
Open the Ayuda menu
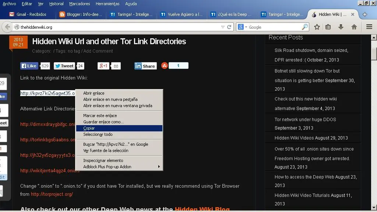point(131,4)
